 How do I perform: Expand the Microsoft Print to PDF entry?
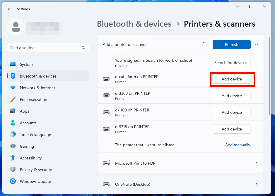point(257,163)
